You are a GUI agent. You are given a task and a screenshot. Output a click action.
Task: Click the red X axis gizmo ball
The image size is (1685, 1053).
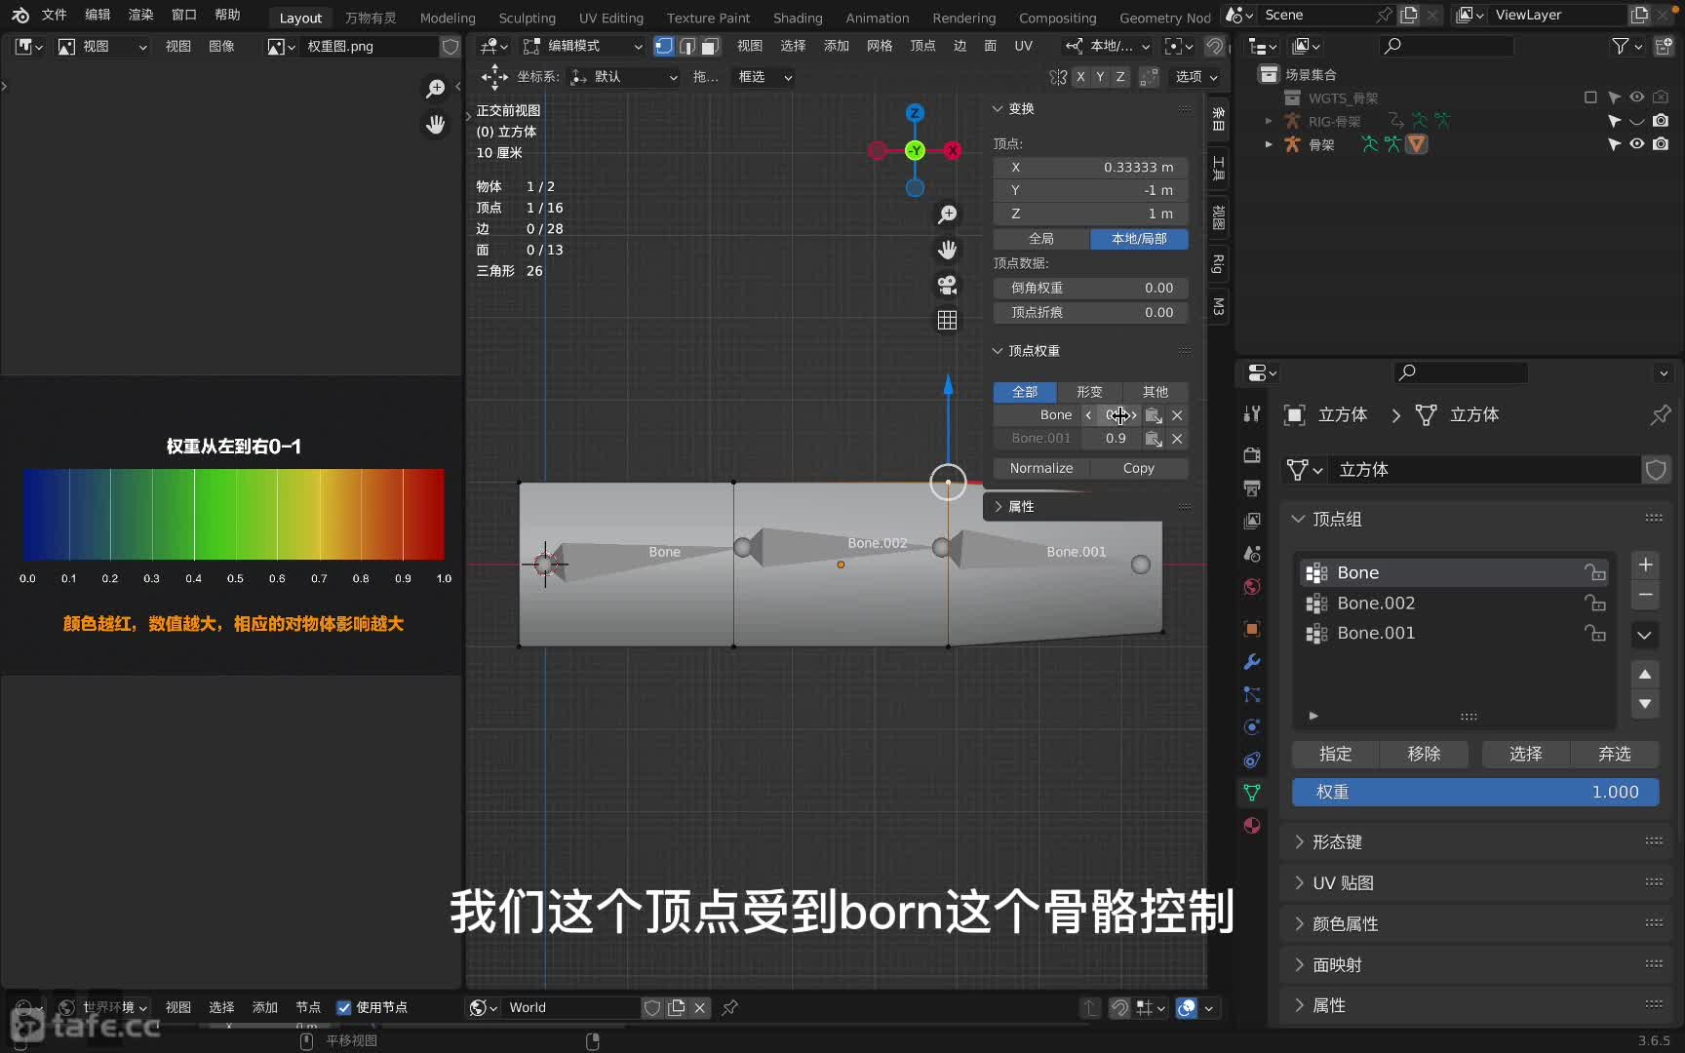pos(953,150)
